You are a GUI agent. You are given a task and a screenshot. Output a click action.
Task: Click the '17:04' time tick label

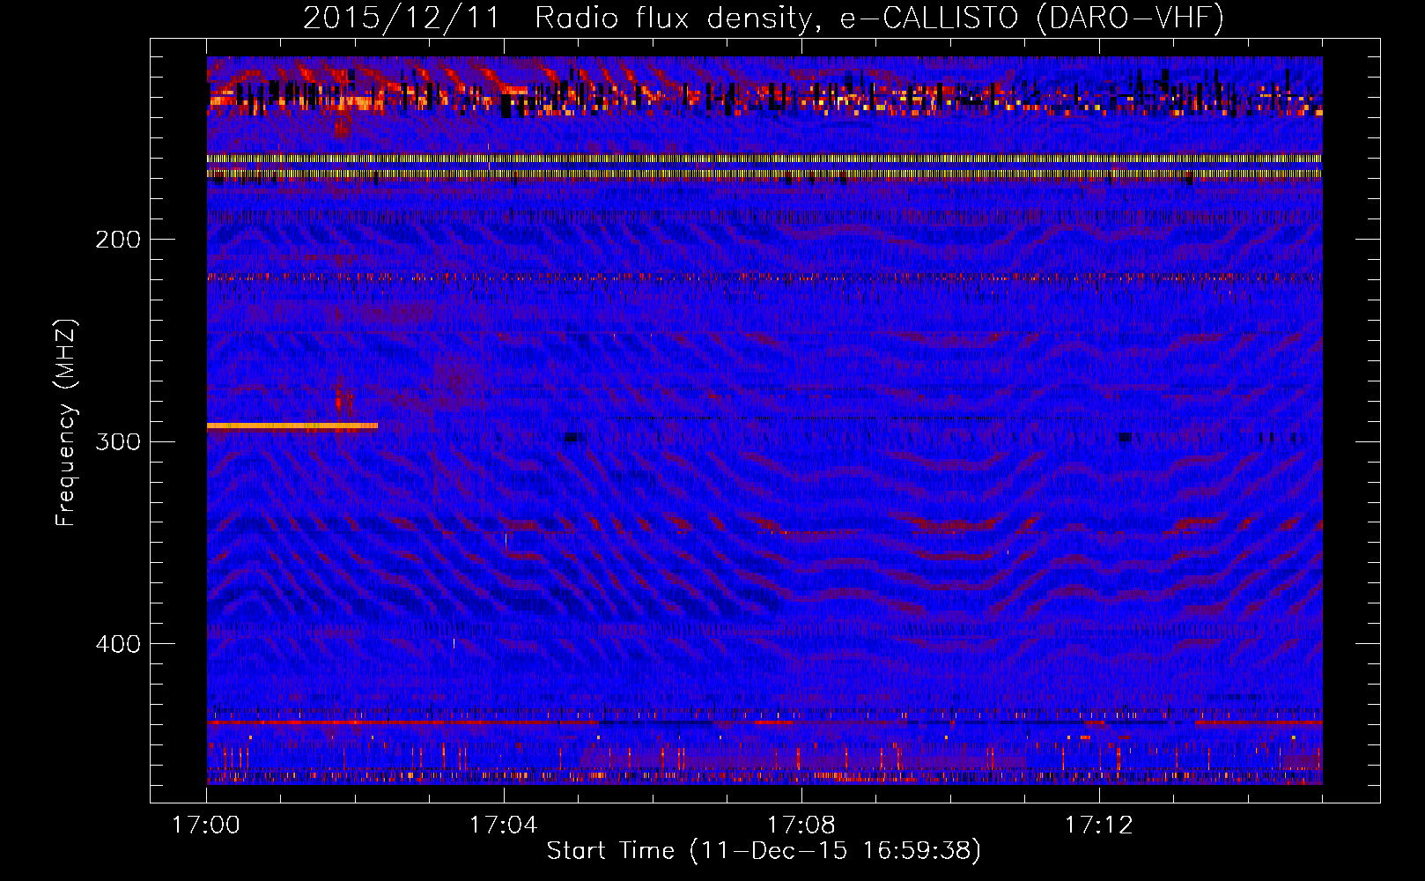[503, 825]
